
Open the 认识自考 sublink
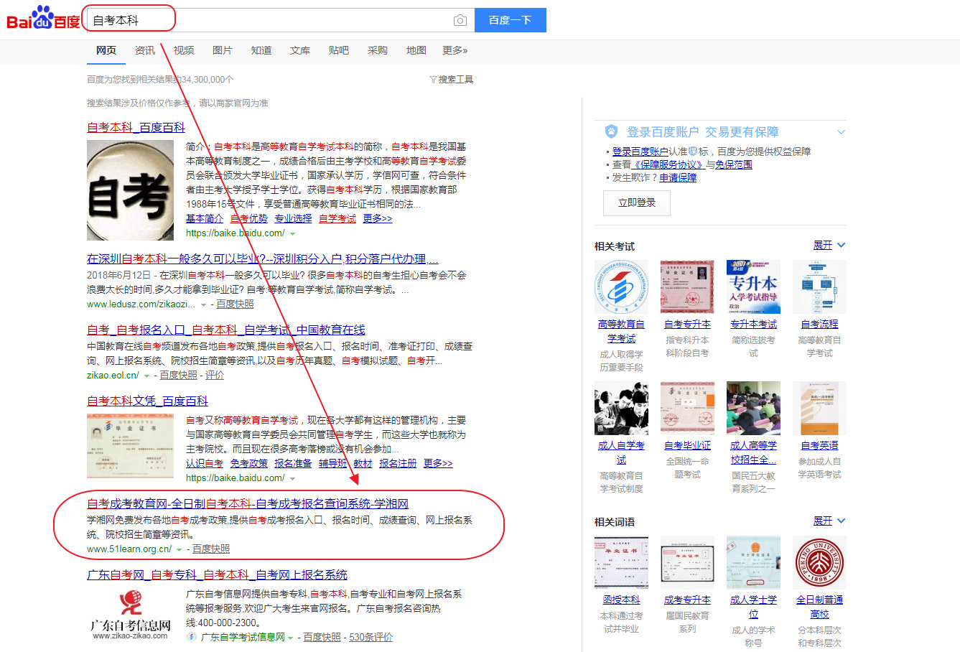click(205, 463)
